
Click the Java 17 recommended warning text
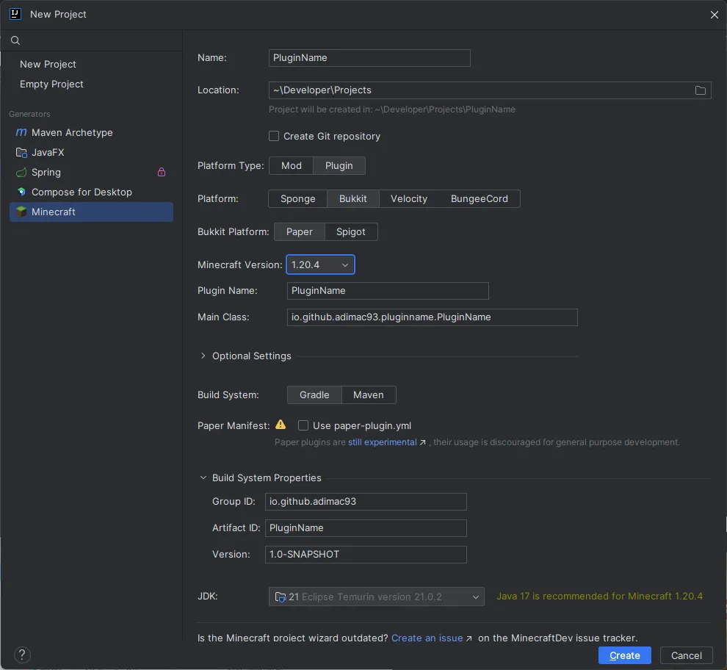599,597
